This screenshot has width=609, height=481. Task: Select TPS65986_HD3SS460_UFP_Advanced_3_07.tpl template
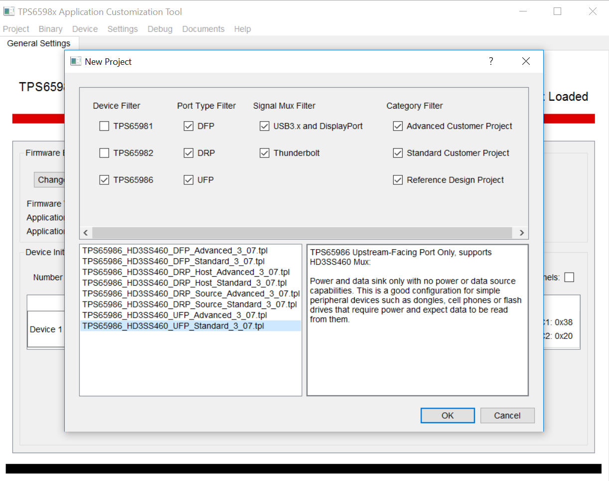[174, 315]
